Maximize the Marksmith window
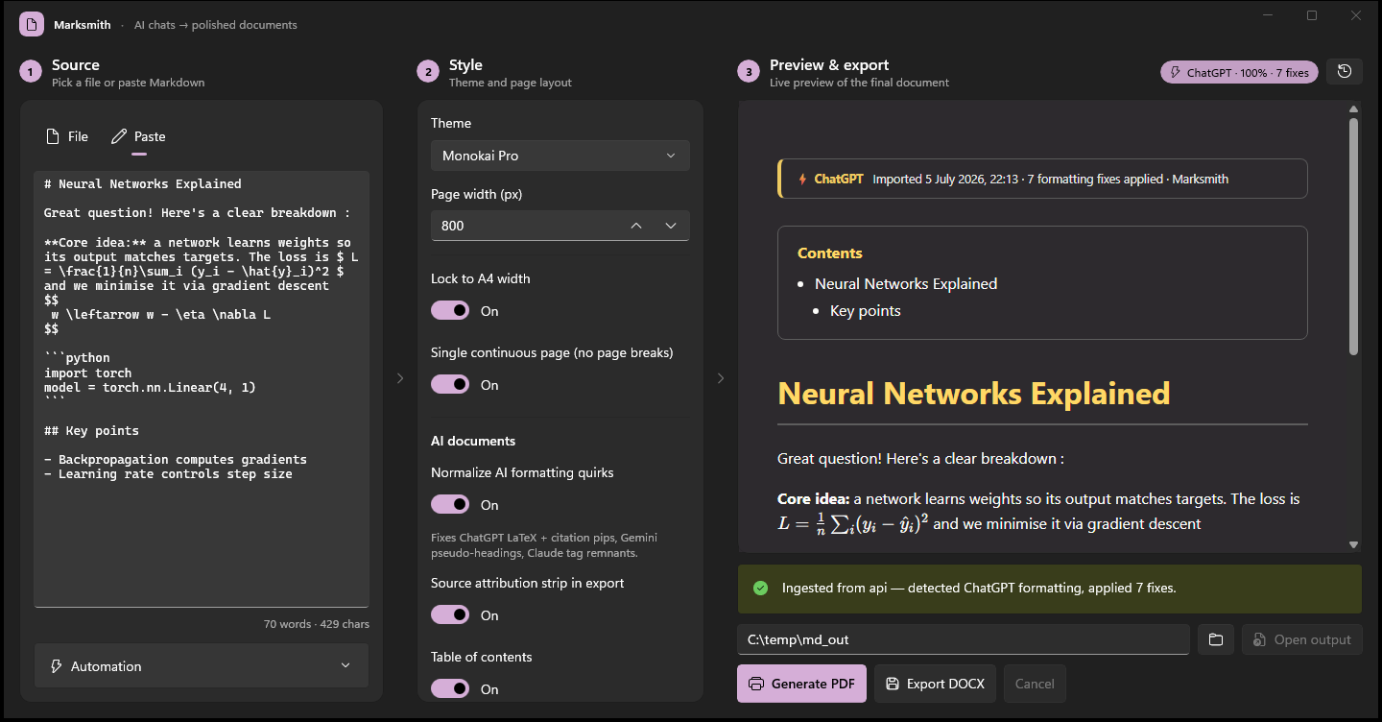Image resolution: width=1382 pixels, height=722 pixels. 1312,15
